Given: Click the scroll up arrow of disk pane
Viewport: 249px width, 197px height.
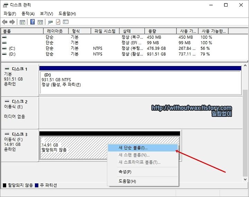Looking at the screenshot, I should (x=245, y=66).
